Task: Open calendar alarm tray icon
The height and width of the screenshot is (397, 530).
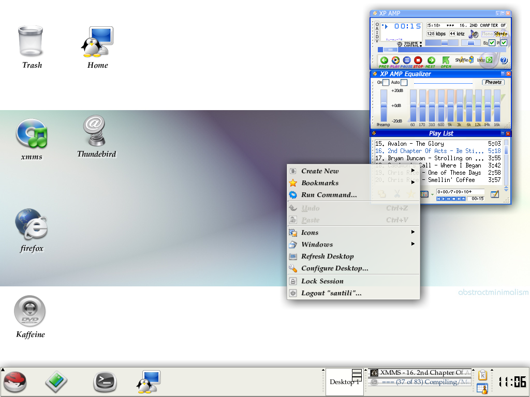Action: [483, 389]
